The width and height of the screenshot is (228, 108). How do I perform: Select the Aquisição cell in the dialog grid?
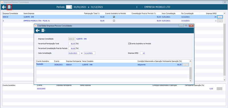40,64
